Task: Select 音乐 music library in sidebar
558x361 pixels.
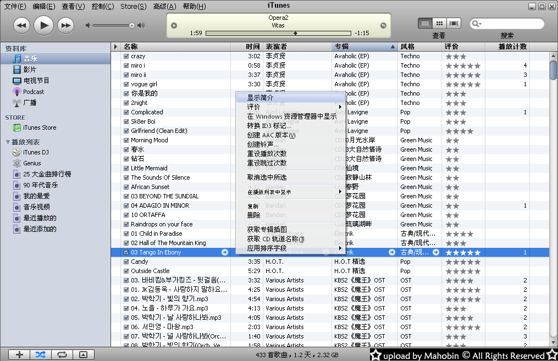Action: tap(56, 59)
